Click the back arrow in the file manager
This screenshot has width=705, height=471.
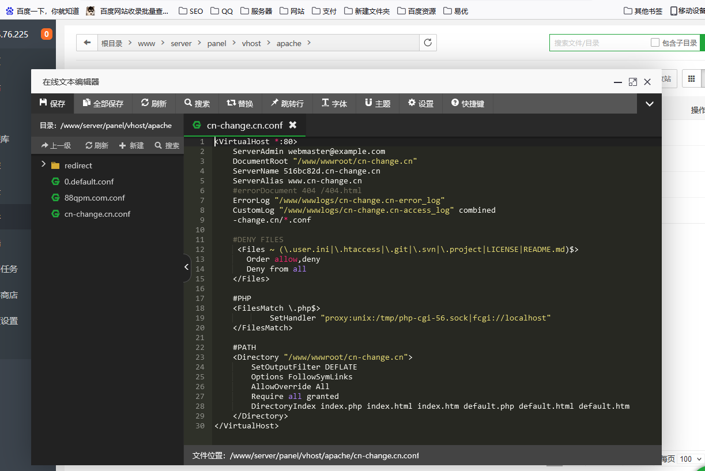[x=87, y=43]
